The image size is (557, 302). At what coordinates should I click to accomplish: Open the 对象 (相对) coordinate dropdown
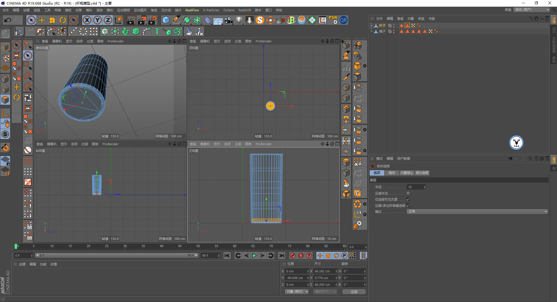297,292
